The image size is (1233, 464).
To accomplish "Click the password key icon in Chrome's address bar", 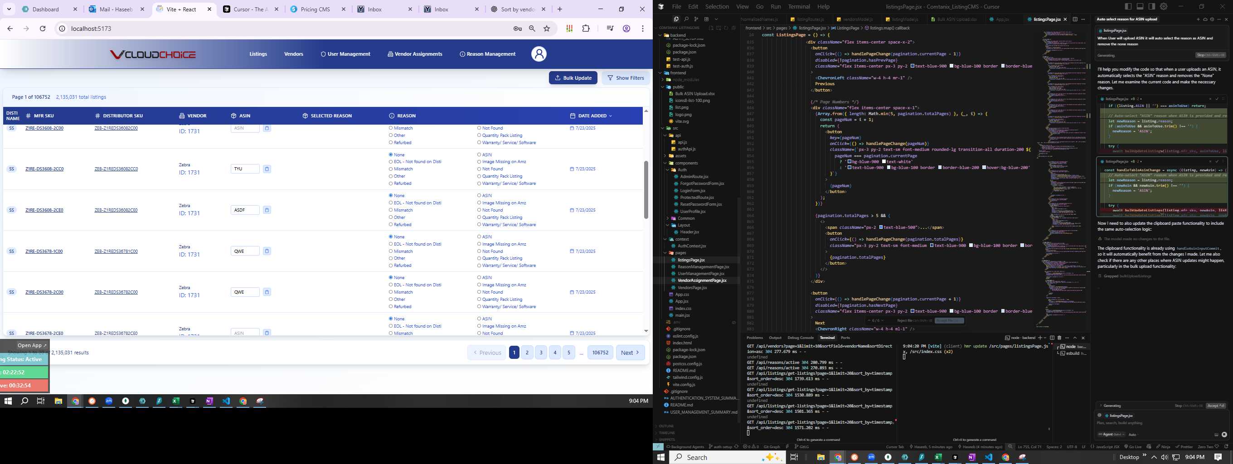I will (517, 29).
